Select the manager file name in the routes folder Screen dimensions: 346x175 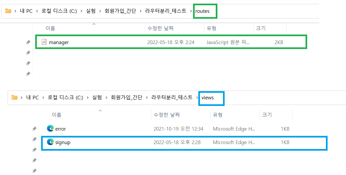click(x=59, y=42)
